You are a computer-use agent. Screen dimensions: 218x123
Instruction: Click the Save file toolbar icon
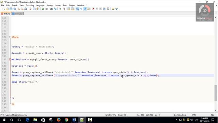[x=11, y=9]
